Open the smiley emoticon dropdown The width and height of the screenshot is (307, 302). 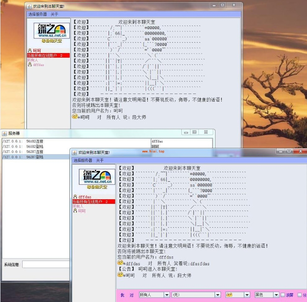(238, 294)
